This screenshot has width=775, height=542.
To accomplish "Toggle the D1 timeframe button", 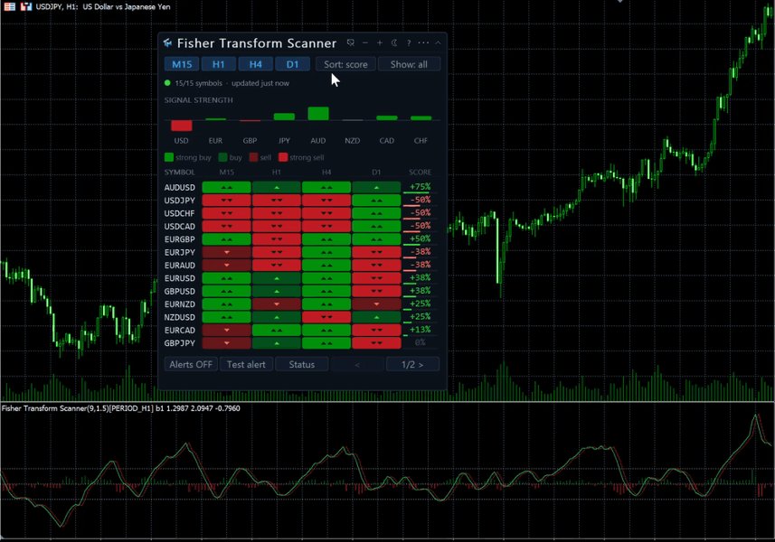I will [x=293, y=64].
